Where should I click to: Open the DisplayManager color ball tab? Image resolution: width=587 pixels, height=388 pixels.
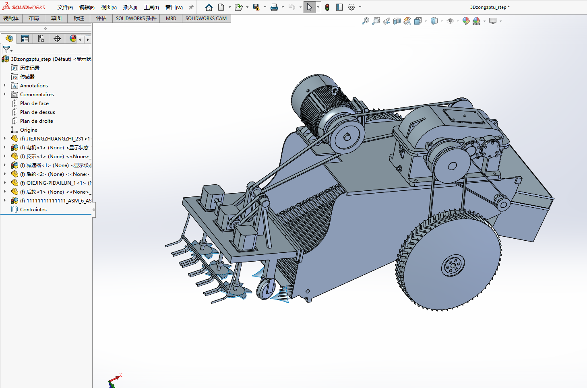(72, 39)
